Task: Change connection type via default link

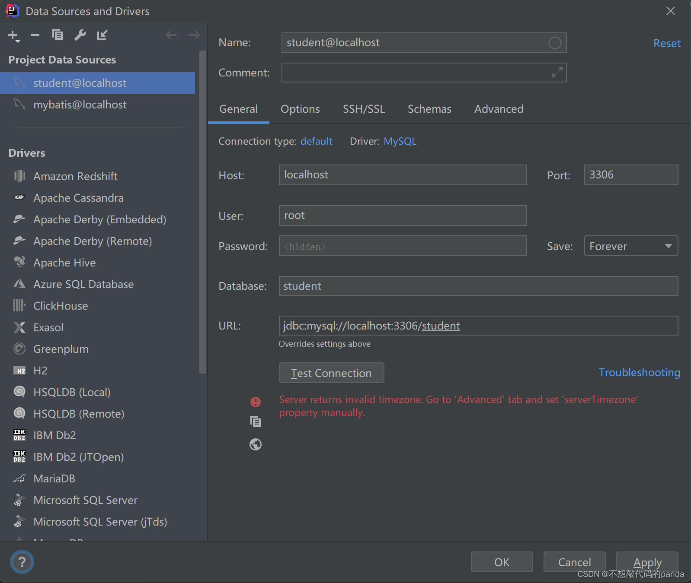Action: (x=317, y=141)
